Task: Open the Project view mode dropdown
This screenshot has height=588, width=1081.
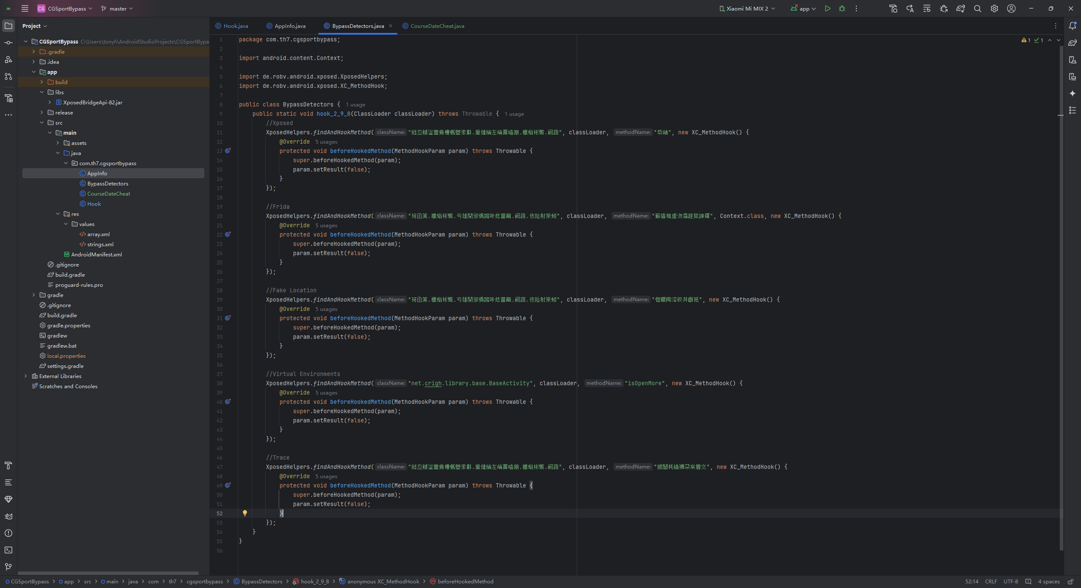Action: pyautogui.click(x=35, y=26)
